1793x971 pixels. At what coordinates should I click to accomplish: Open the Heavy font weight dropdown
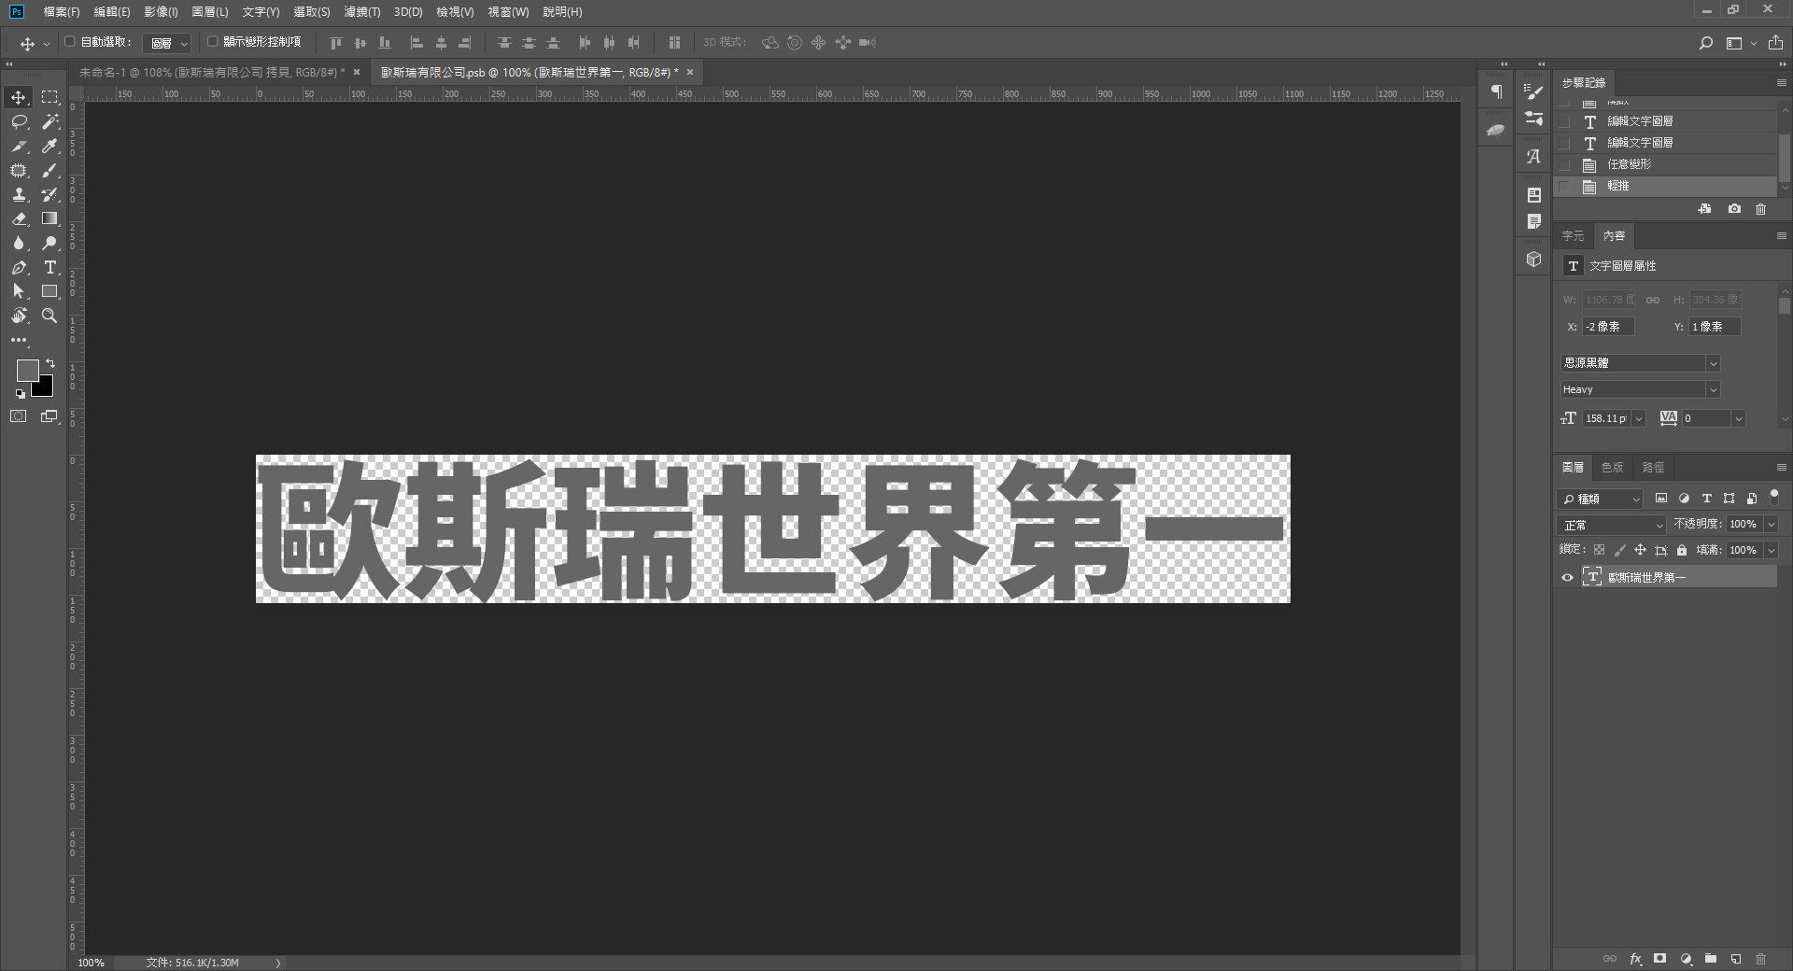coord(1640,389)
